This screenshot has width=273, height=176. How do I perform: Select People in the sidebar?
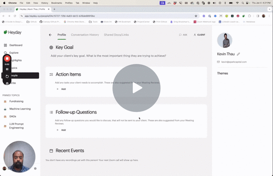pos(20,75)
